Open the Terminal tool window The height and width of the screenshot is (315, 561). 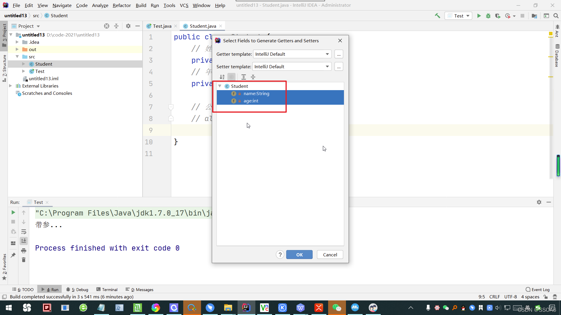pyautogui.click(x=107, y=290)
